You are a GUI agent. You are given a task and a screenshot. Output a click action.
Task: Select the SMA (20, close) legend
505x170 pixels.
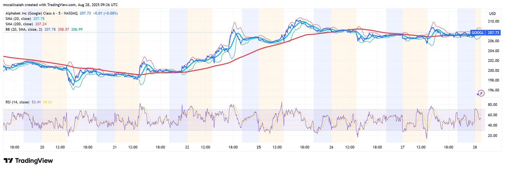[x=18, y=19]
